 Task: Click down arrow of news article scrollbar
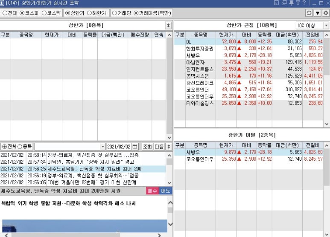(x=170, y=224)
